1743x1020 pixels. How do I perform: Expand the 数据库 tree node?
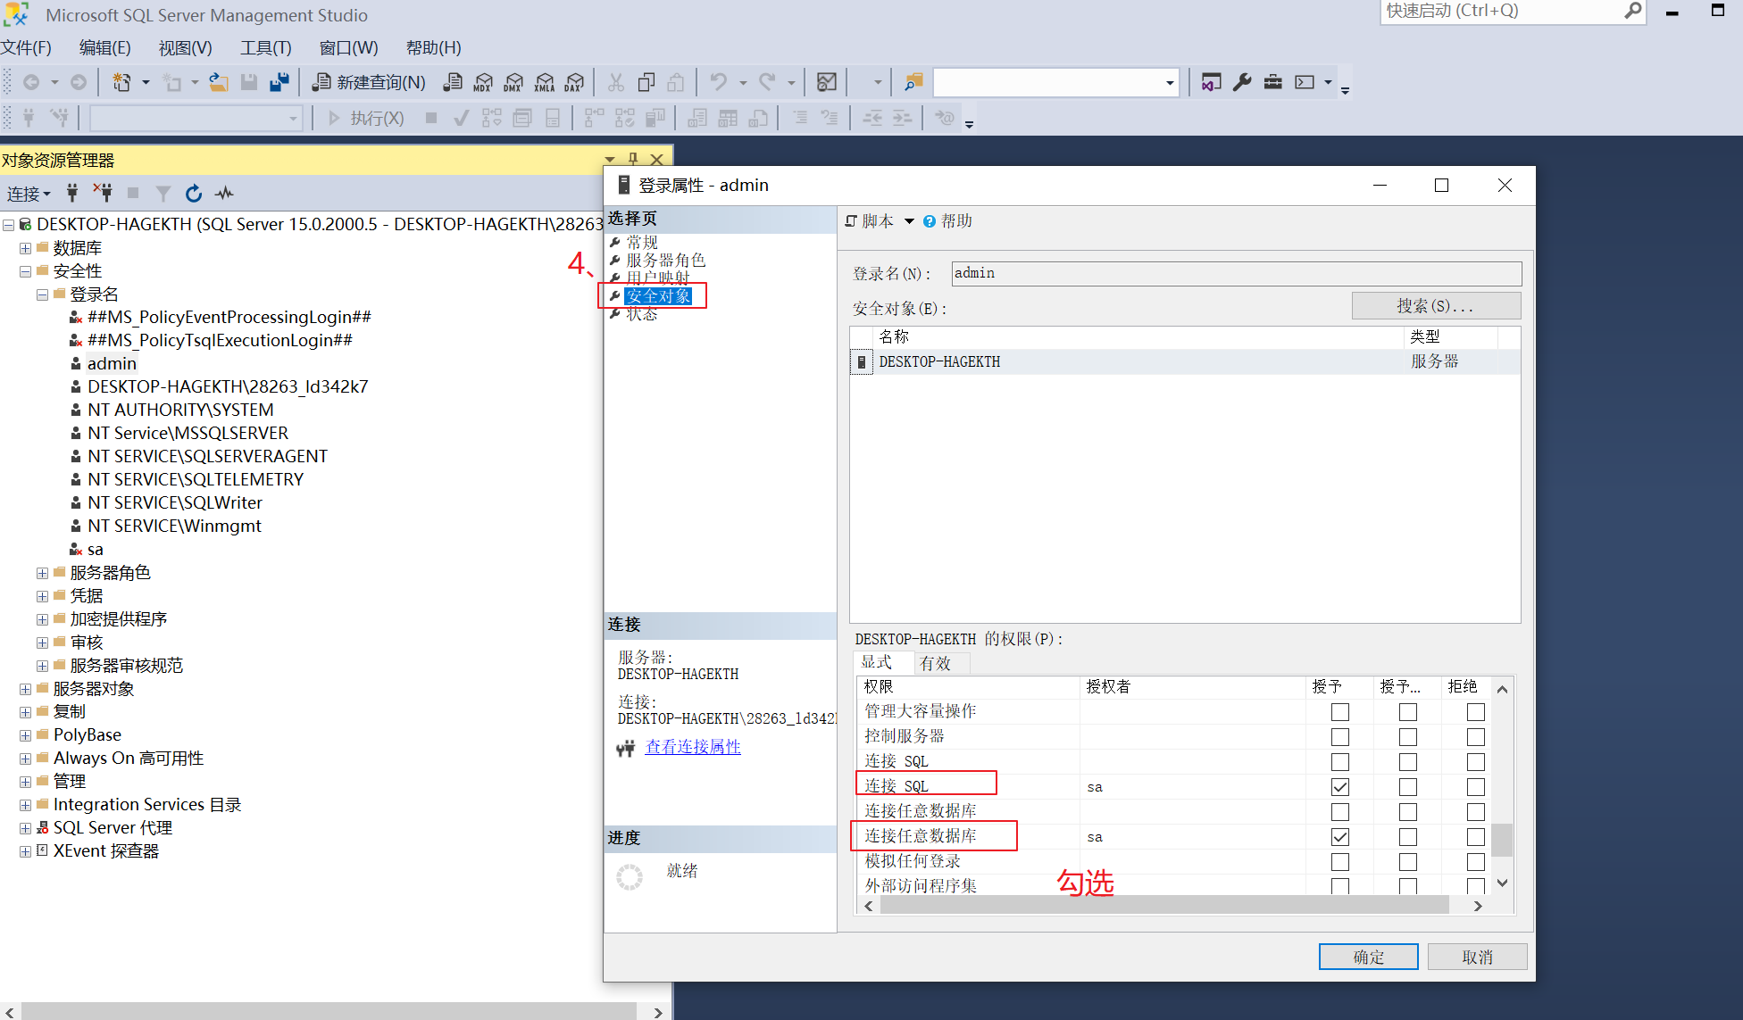[24, 247]
